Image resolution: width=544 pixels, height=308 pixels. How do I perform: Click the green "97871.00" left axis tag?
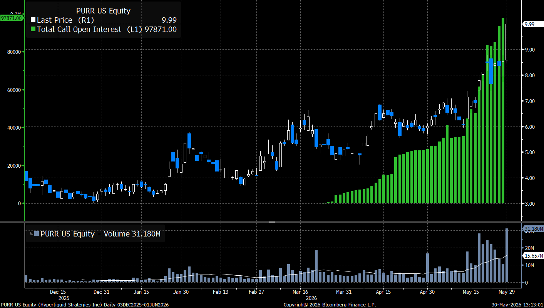coord(11,18)
